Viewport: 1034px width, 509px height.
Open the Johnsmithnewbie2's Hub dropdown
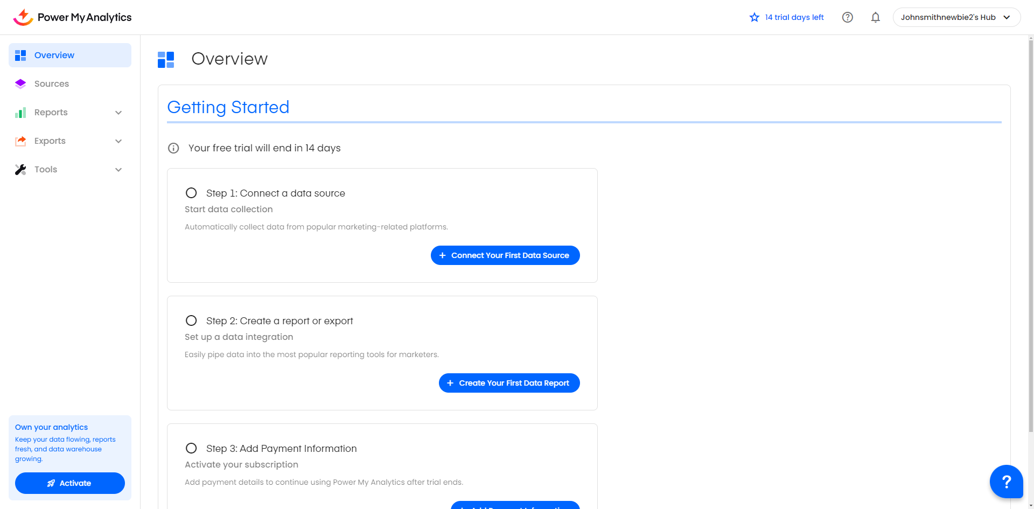click(956, 17)
